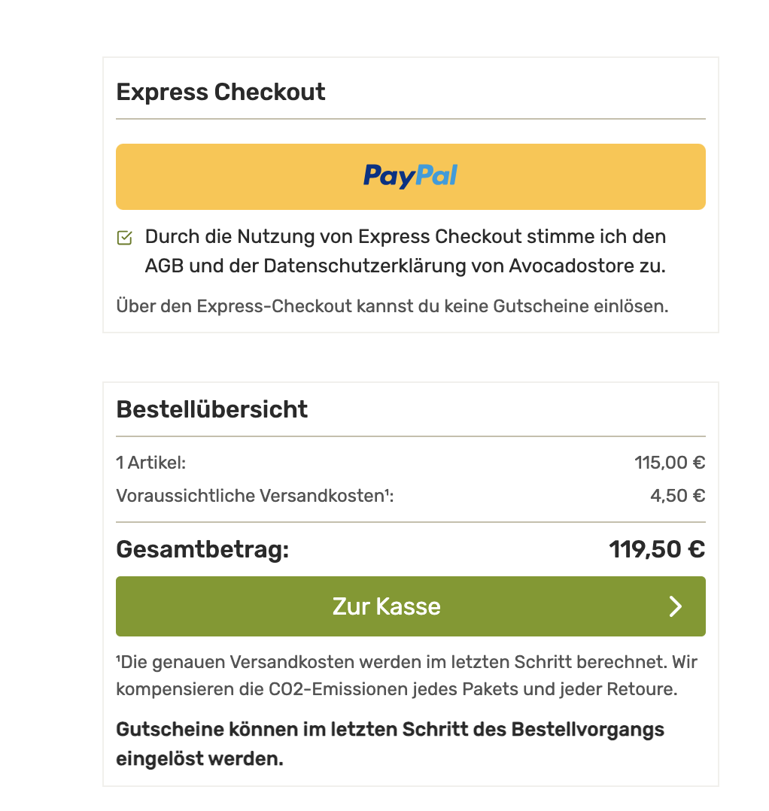769x811 pixels.
Task: Click the 'Durch die Nutzung von Express Checkout' sentence
Action: tap(406, 251)
